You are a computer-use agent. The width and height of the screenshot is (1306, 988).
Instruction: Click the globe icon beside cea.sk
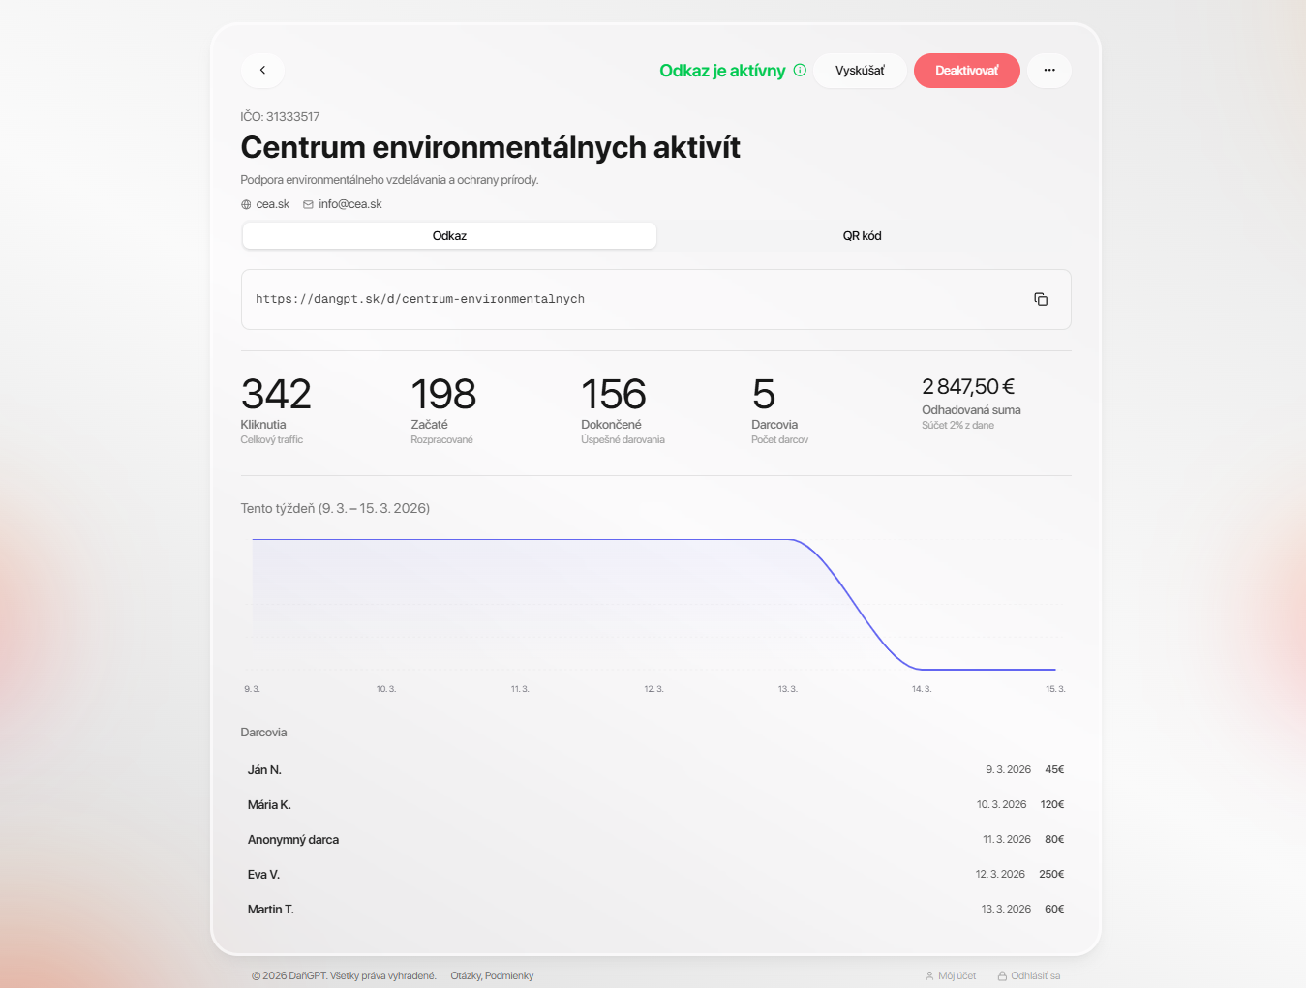coord(246,205)
